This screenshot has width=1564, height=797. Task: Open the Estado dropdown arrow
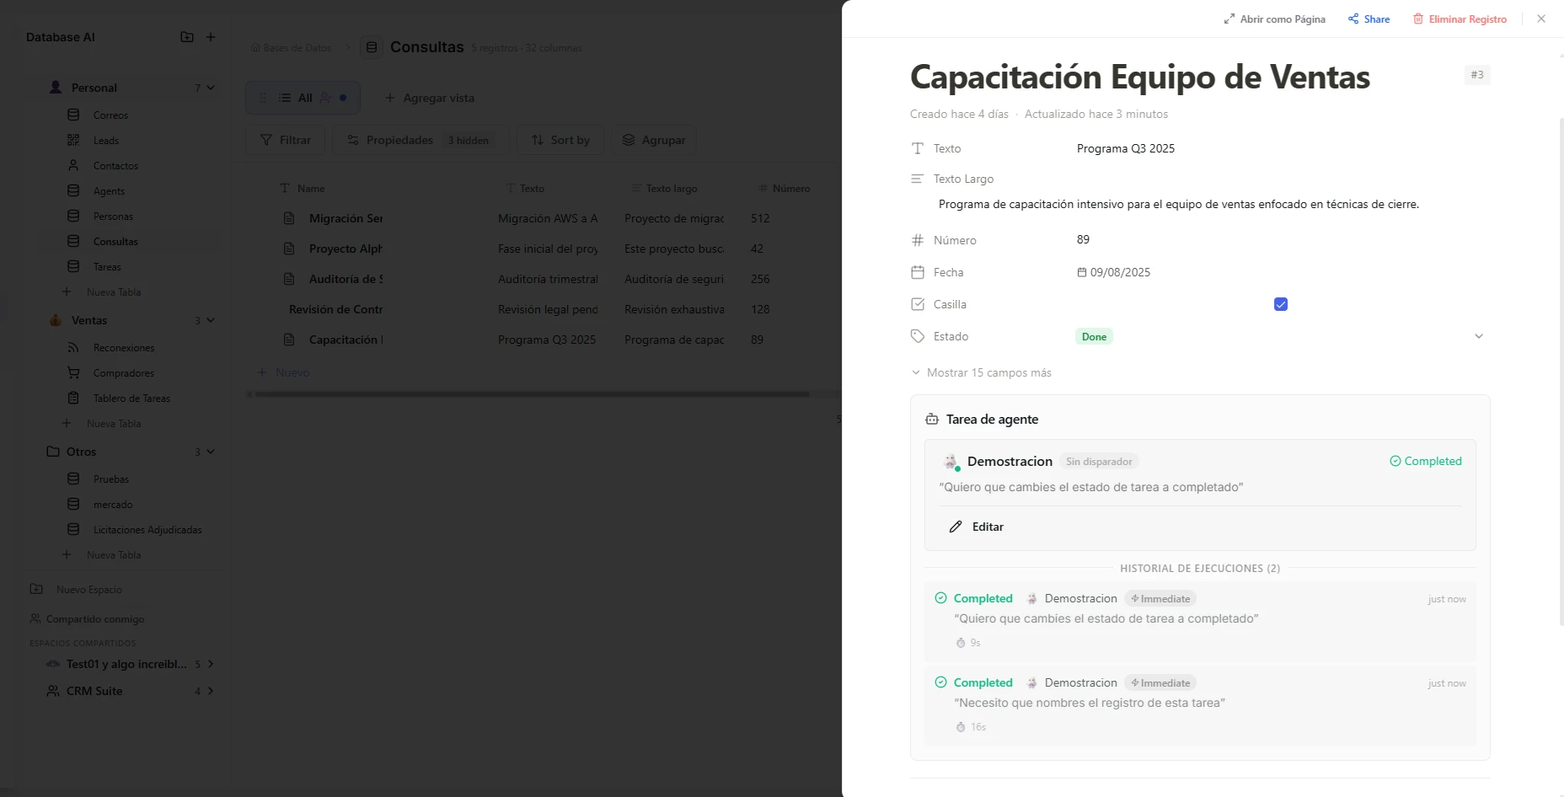[1478, 336]
